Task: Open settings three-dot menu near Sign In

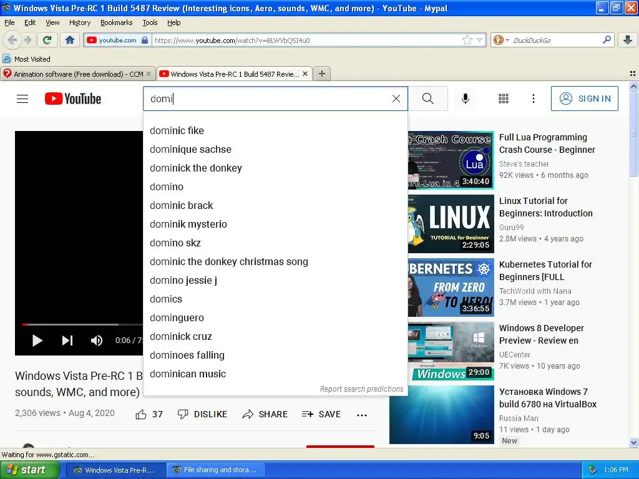Action: pos(533,99)
